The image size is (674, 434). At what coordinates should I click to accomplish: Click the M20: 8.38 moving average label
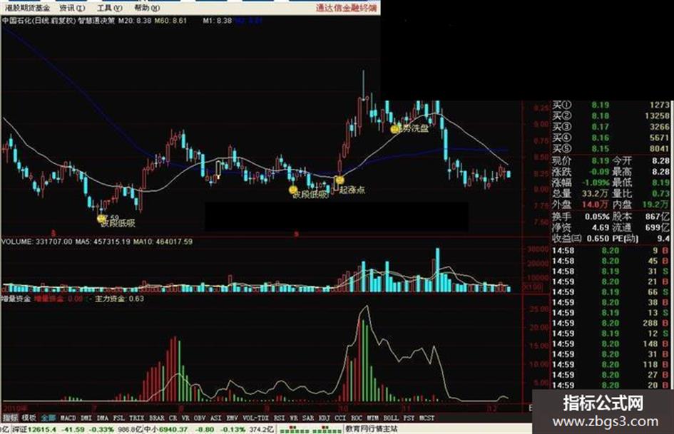coord(135,20)
